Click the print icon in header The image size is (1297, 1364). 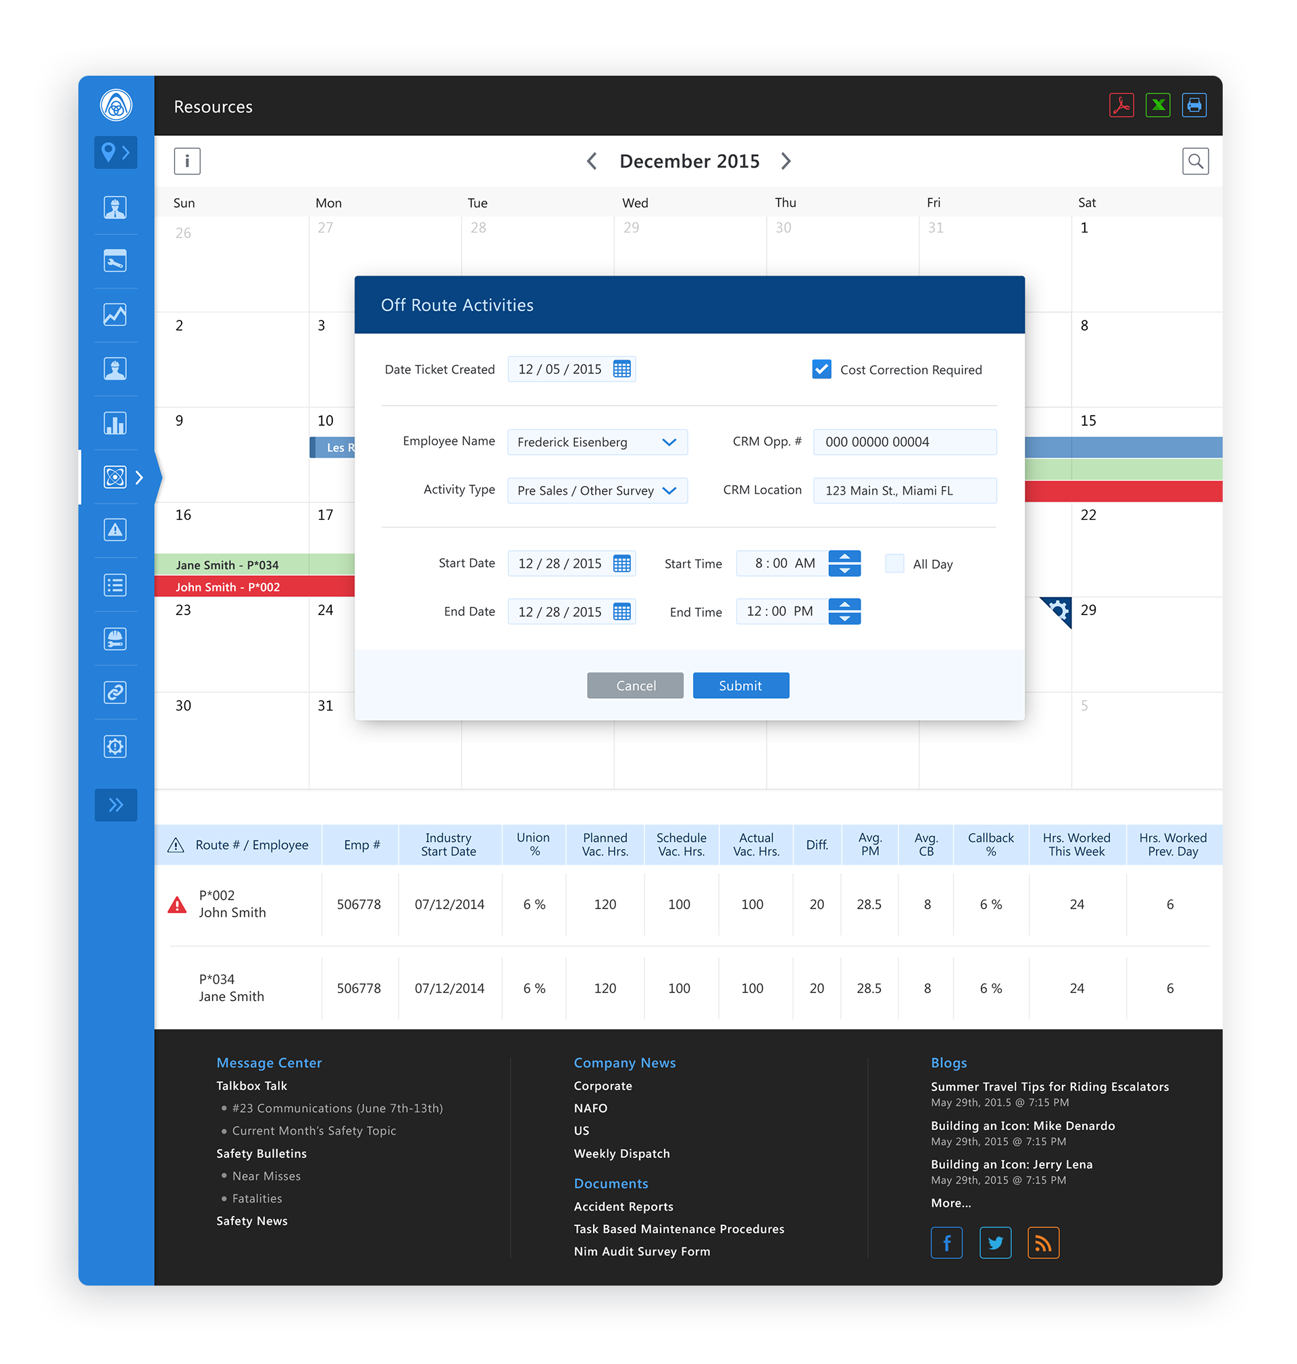(x=1194, y=105)
